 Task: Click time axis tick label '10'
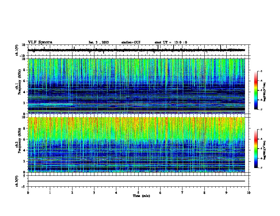(249, 193)
